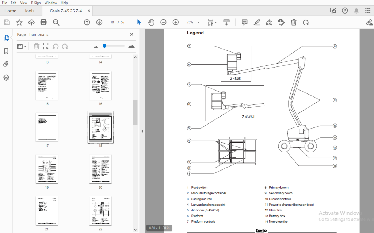Click the "Manual storage container" legend text
The height and width of the screenshot is (233, 374).
[209, 193]
